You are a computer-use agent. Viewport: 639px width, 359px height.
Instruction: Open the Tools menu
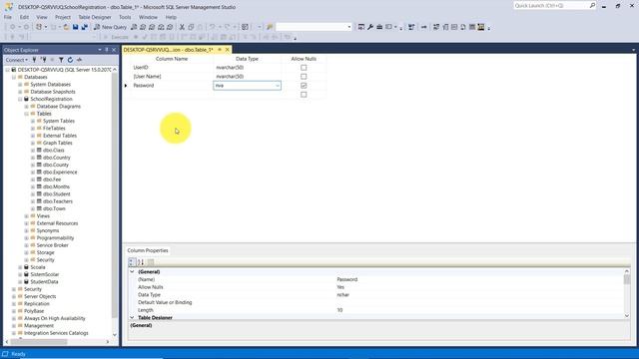(125, 17)
